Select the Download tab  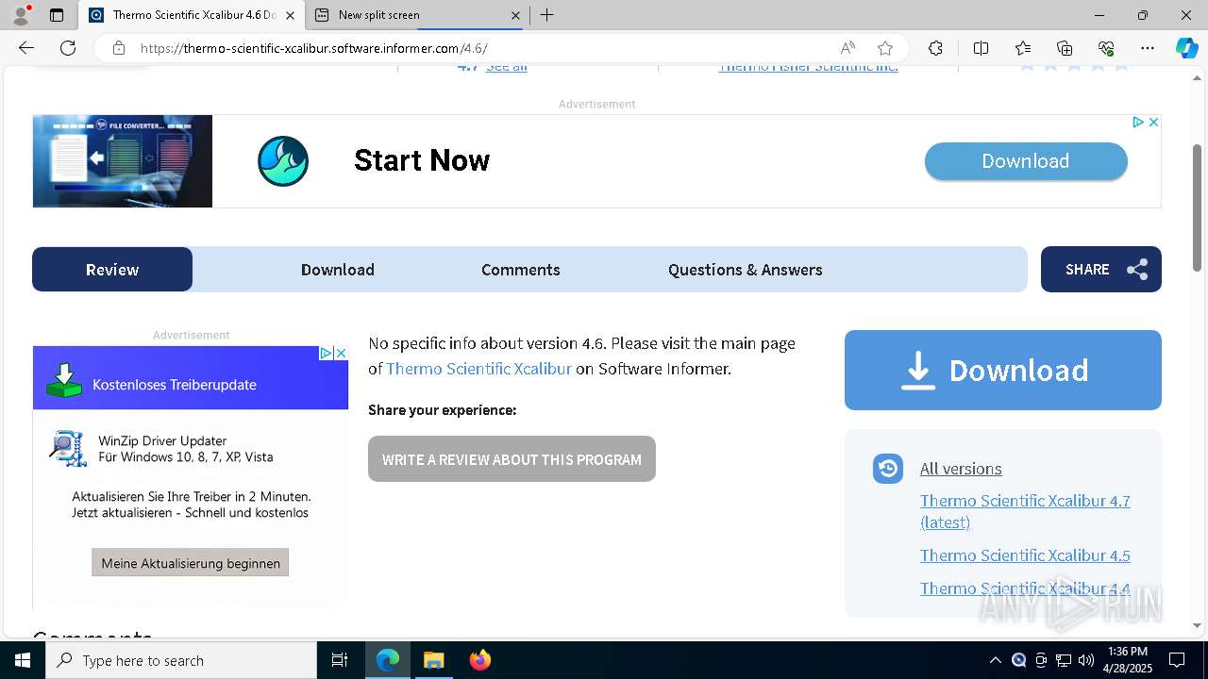tap(338, 270)
